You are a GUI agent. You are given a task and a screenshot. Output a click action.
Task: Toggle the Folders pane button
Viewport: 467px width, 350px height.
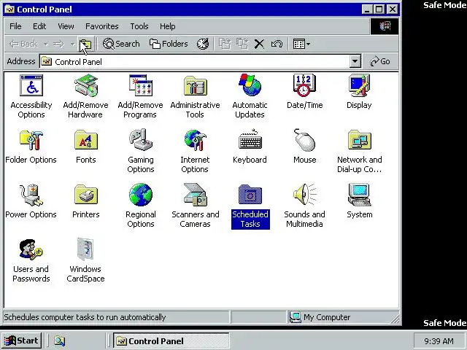(169, 44)
